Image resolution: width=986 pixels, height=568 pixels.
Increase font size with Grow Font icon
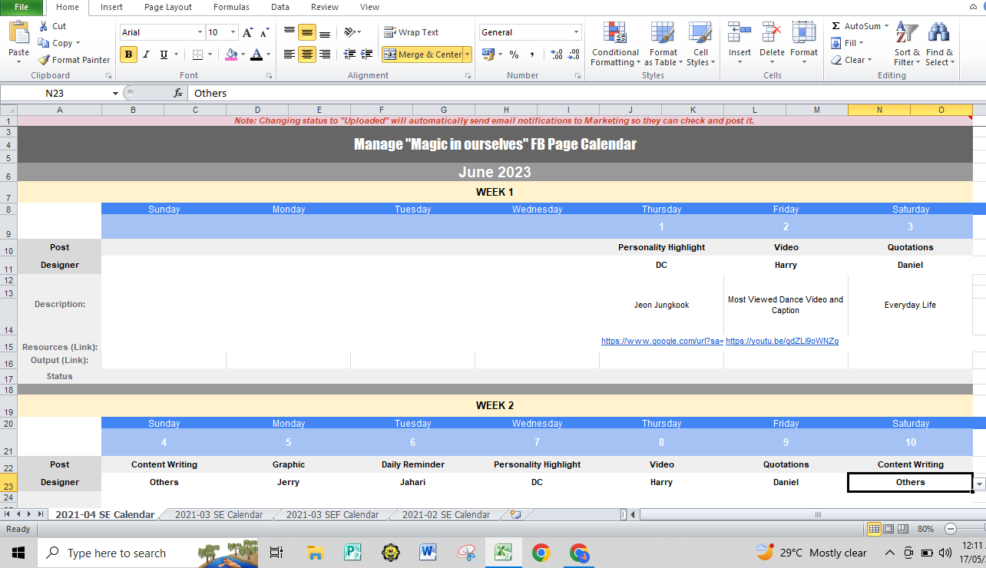[x=248, y=32]
